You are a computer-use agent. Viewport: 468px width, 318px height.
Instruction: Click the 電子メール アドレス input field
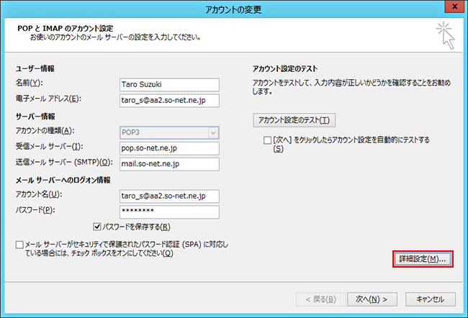168,99
